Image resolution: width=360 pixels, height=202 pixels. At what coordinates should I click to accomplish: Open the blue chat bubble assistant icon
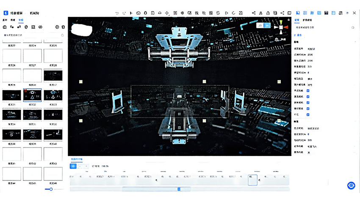click(x=351, y=186)
